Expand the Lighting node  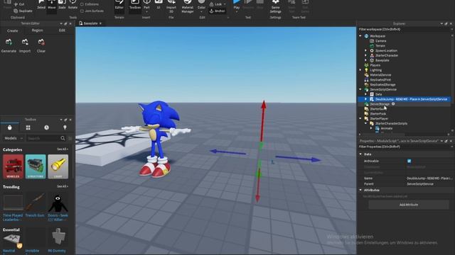[360, 70]
